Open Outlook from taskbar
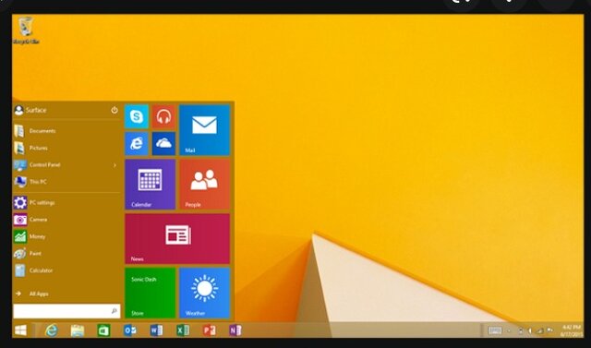 129,330
